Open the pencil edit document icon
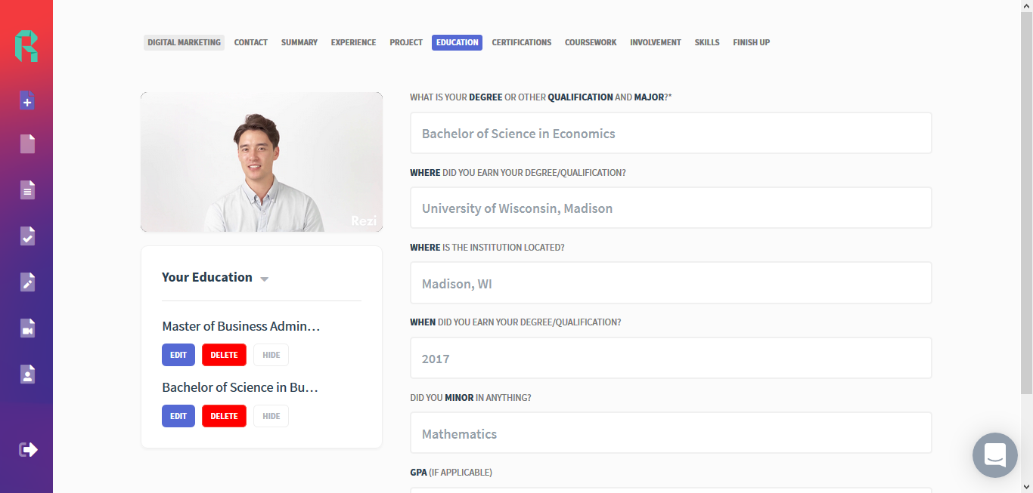This screenshot has height=493, width=1033. tap(27, 282)
